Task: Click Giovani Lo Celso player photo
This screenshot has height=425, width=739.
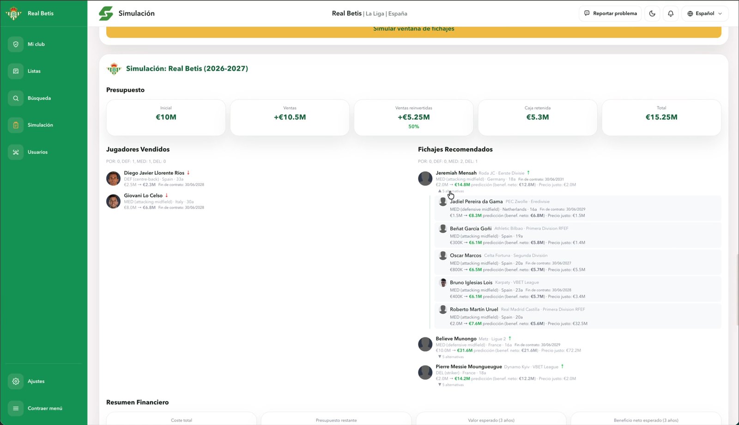Action: point(113,201)
